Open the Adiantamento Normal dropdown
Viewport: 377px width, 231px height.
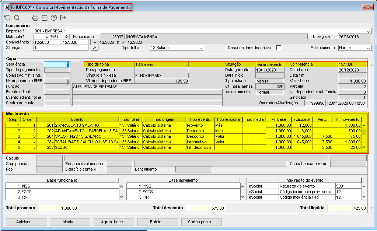point(368,48)
